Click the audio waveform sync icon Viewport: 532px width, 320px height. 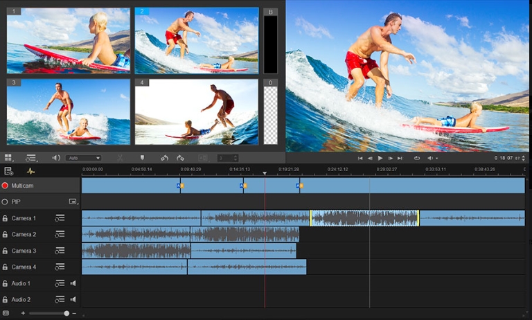30,171
